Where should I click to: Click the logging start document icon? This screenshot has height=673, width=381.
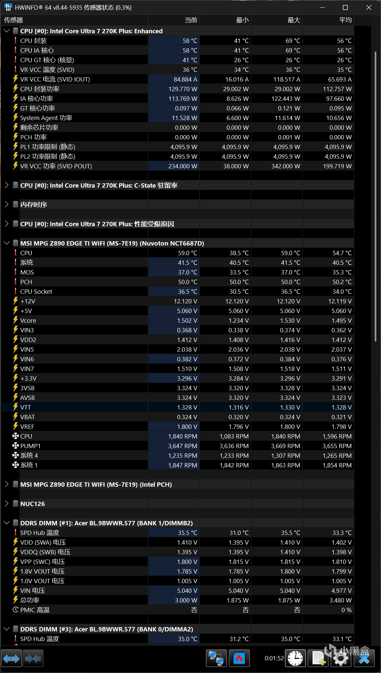318,658
